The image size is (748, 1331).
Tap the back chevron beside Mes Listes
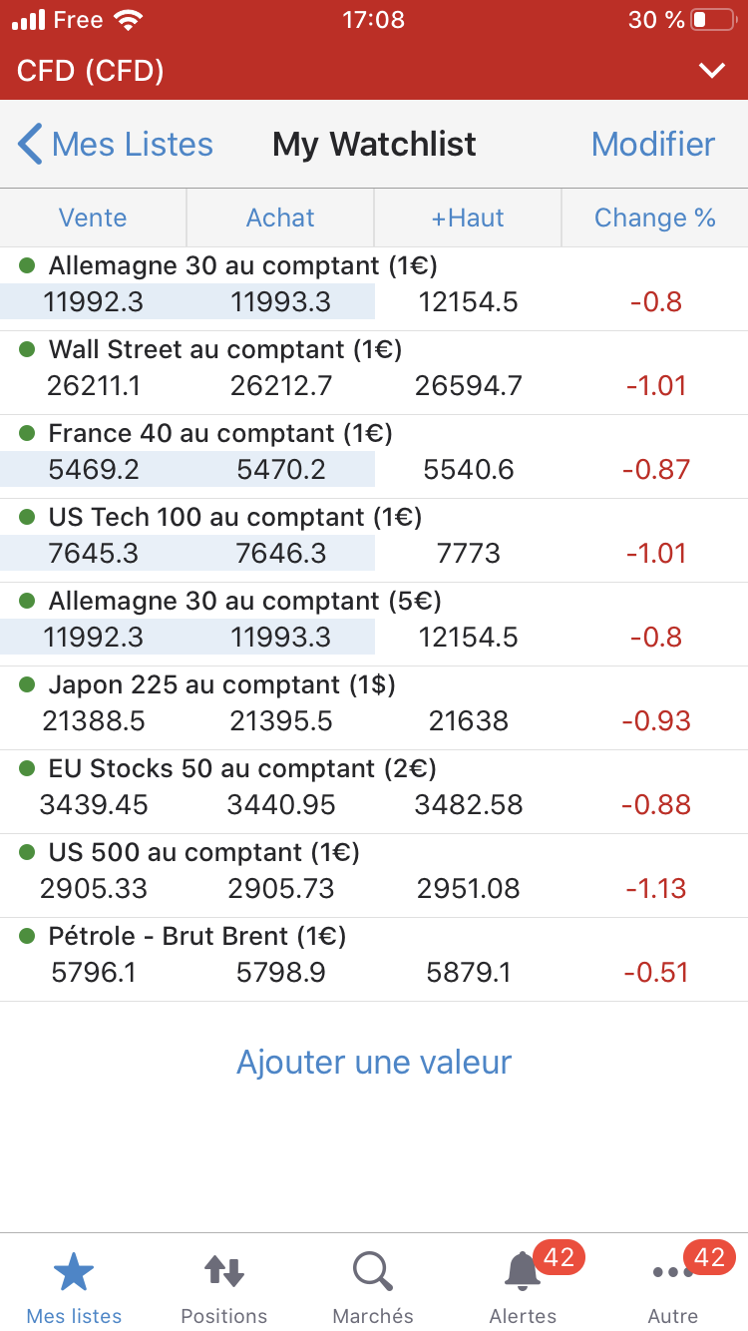30,145
